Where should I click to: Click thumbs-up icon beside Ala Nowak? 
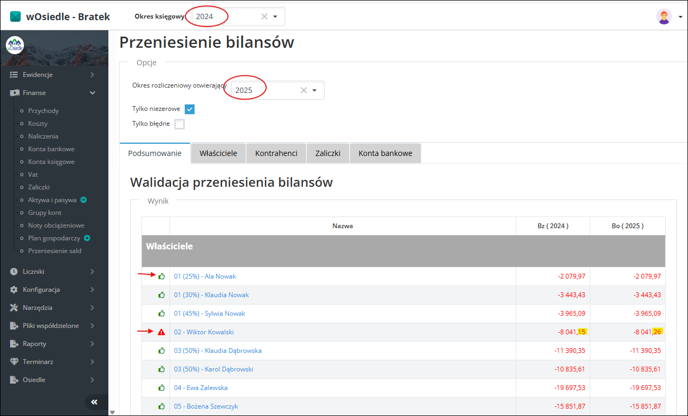point(162,276)
